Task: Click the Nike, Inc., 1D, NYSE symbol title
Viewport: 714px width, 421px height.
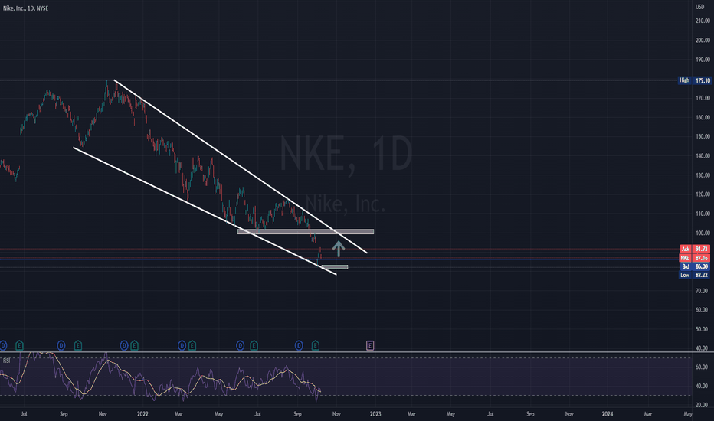Action: 25,8
